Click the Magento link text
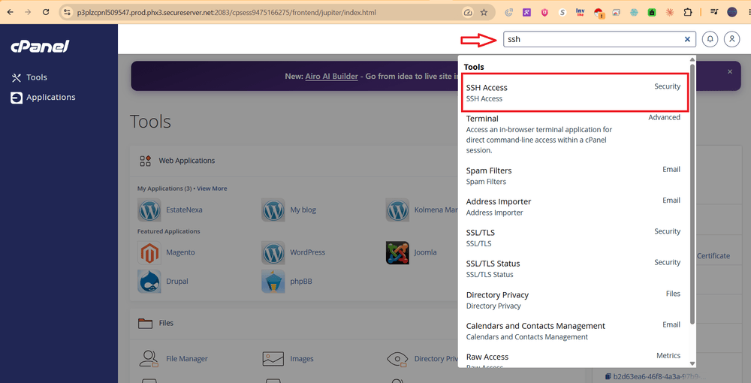This screenshot has width=751, height=383. pyautogui.click(x=180, y=252)
